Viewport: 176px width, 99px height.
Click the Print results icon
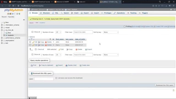pos(32,65)
